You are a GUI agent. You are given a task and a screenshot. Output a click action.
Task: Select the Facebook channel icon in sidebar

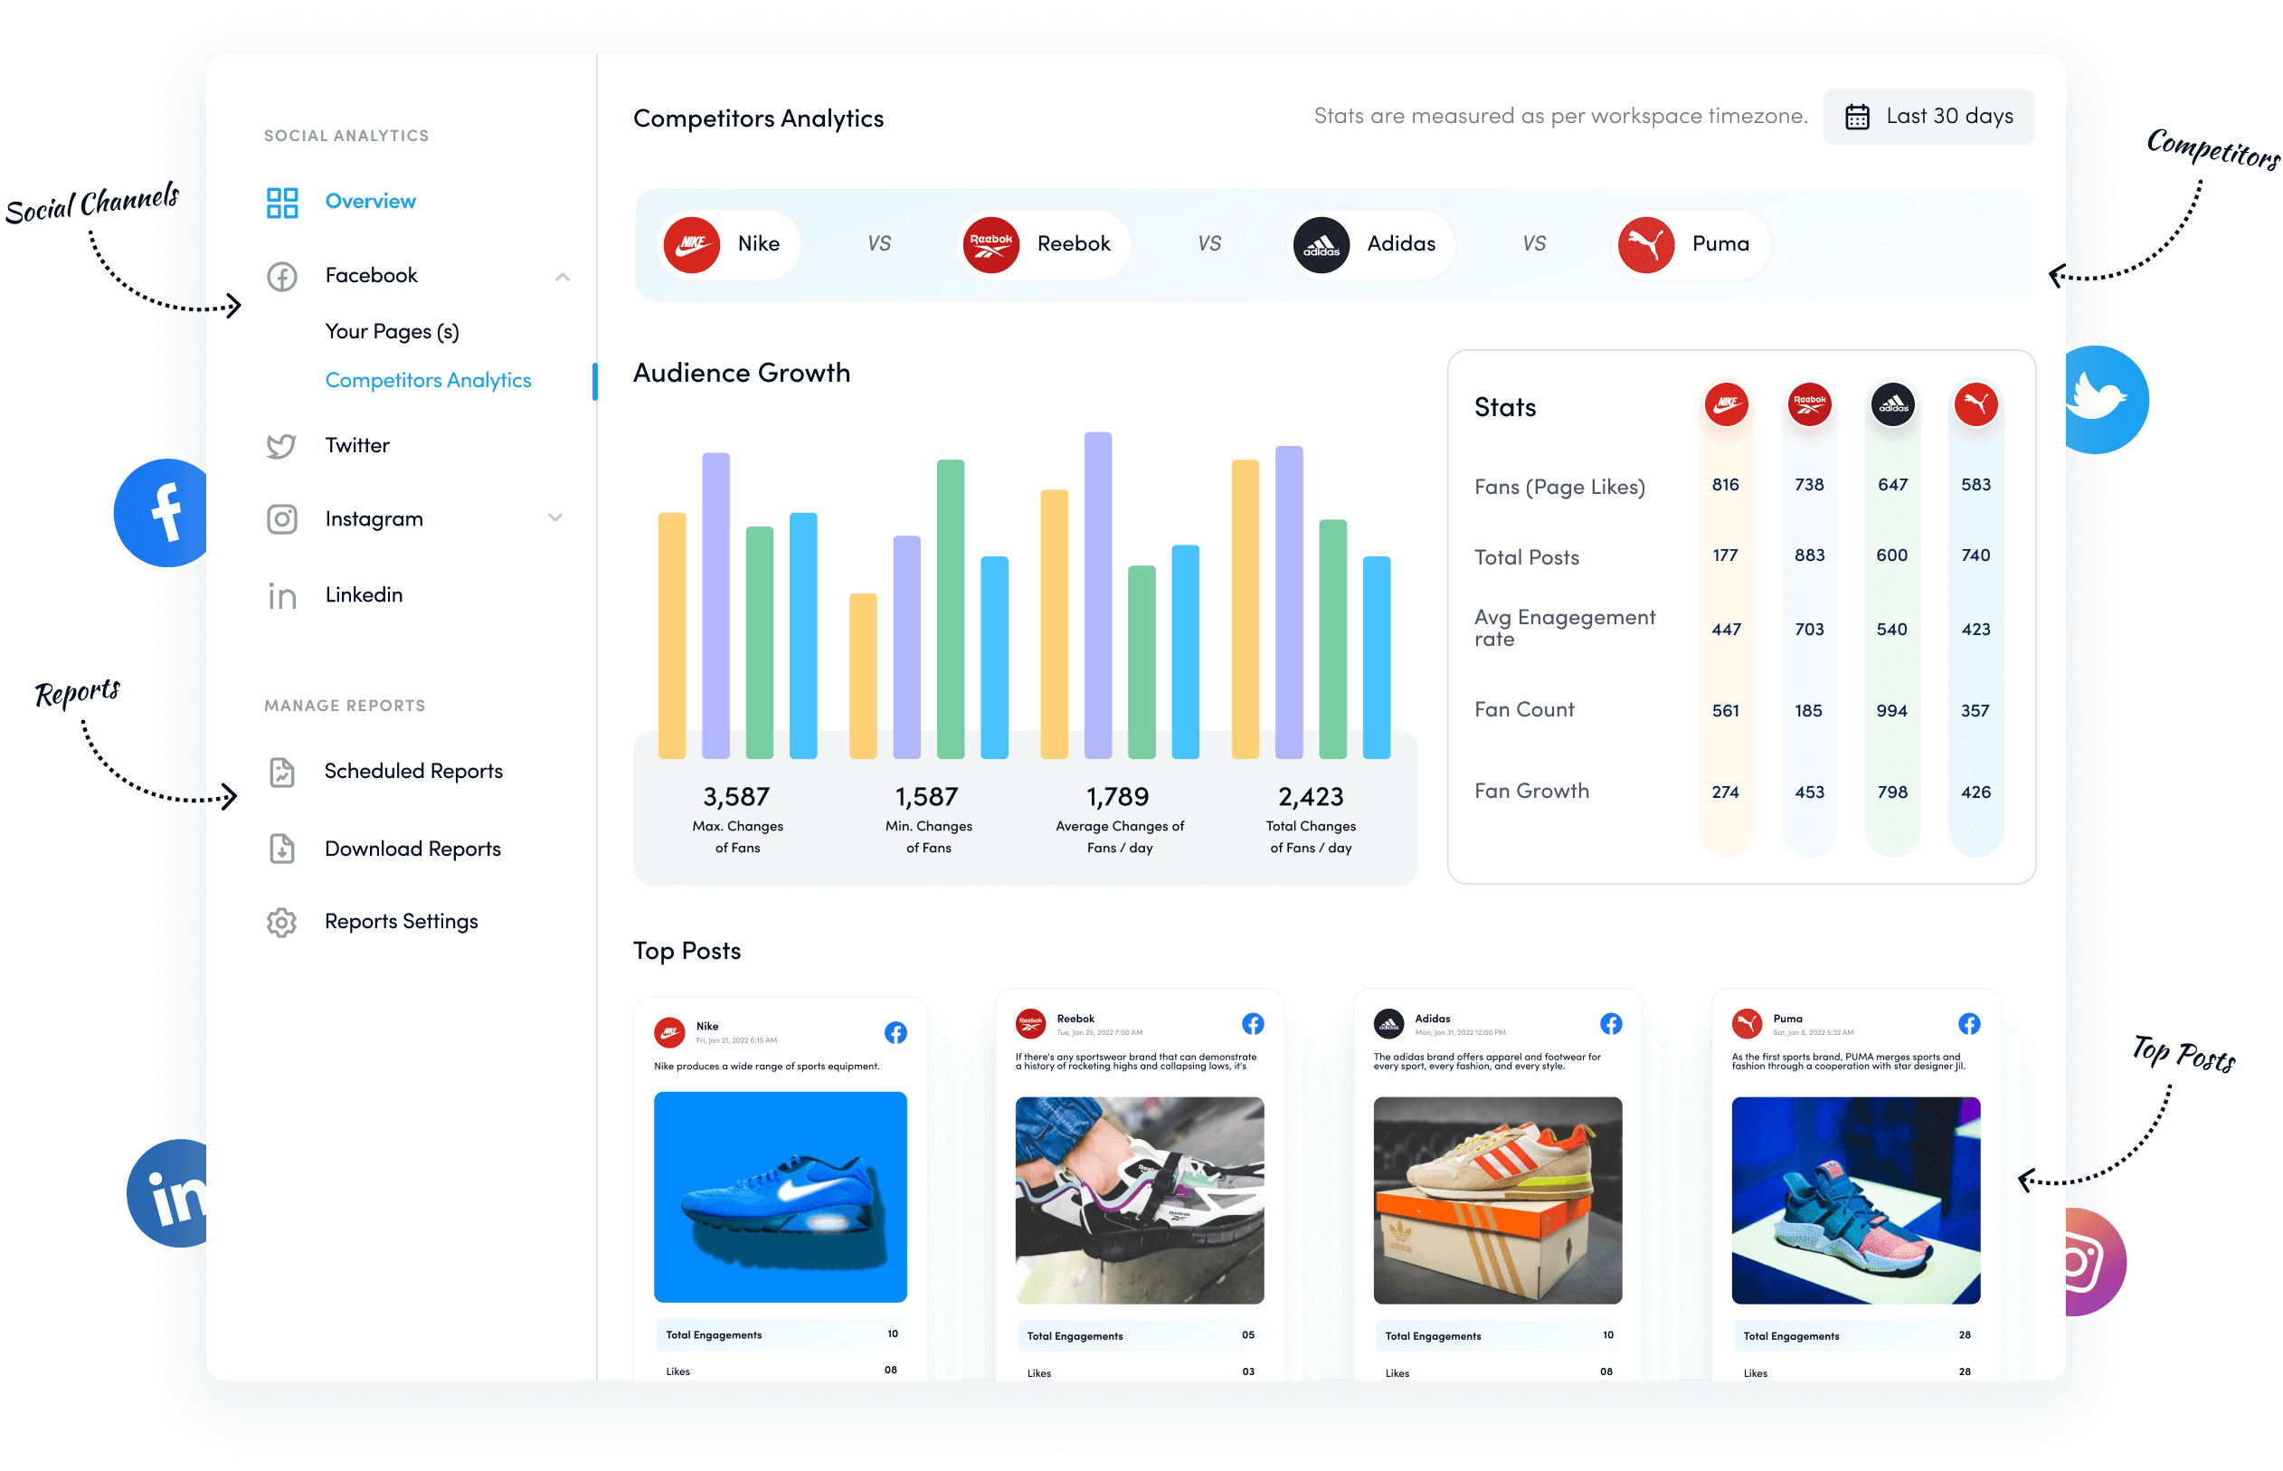pos(281,275)
